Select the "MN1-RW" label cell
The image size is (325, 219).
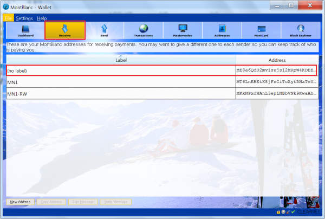tap(121, 94)
